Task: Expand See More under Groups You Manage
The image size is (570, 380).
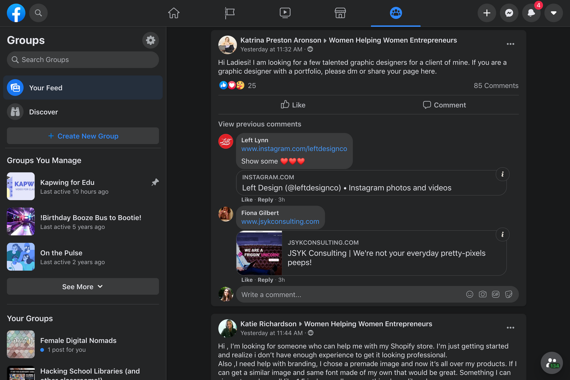Action: [x=83, y=287]
